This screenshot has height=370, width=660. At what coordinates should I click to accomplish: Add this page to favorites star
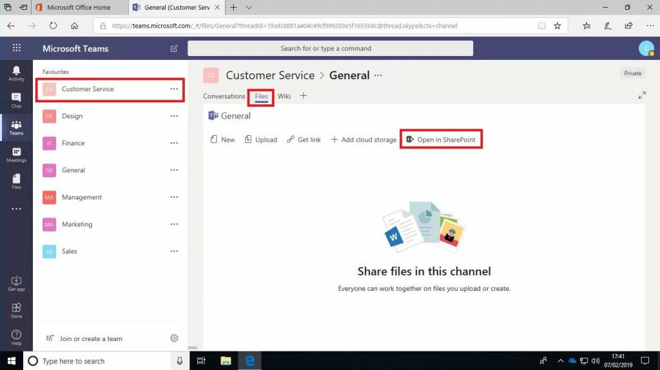[558, 26]
